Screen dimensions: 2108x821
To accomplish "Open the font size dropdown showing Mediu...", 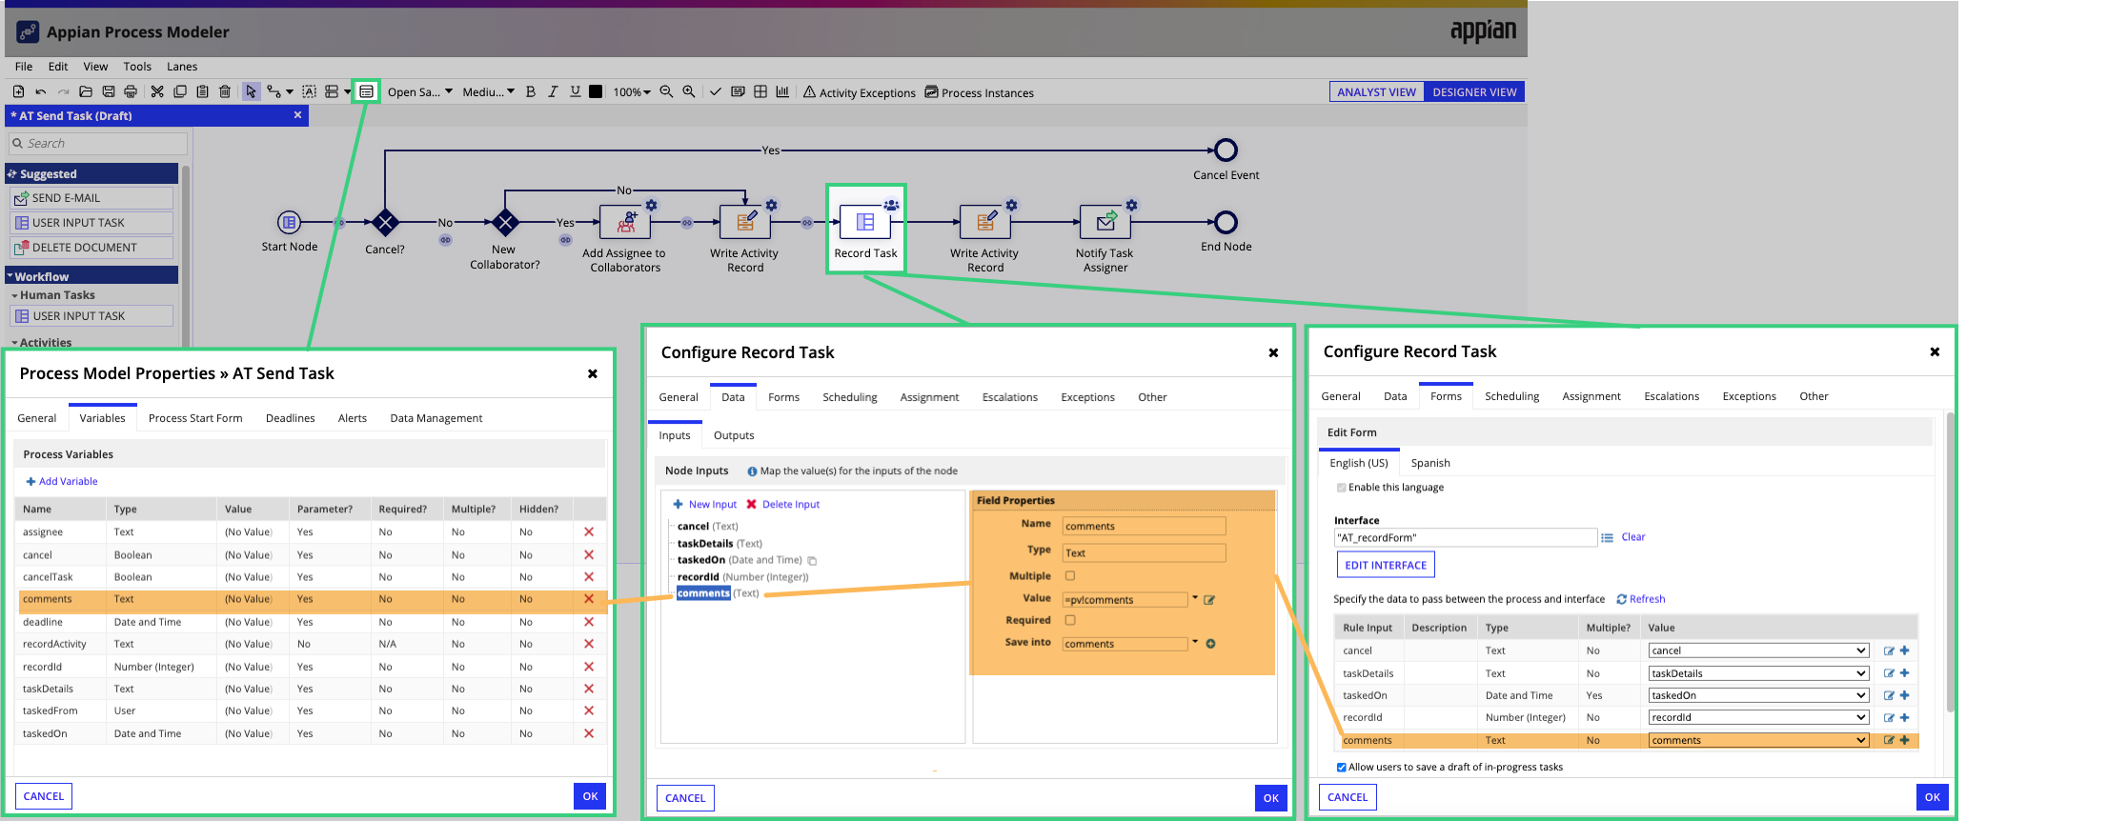I will click(488, 92).
